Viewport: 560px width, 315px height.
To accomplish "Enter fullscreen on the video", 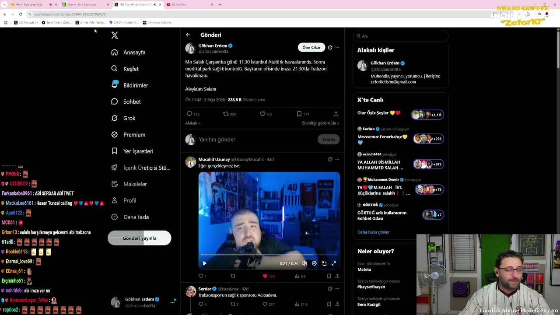I will 334,263.
